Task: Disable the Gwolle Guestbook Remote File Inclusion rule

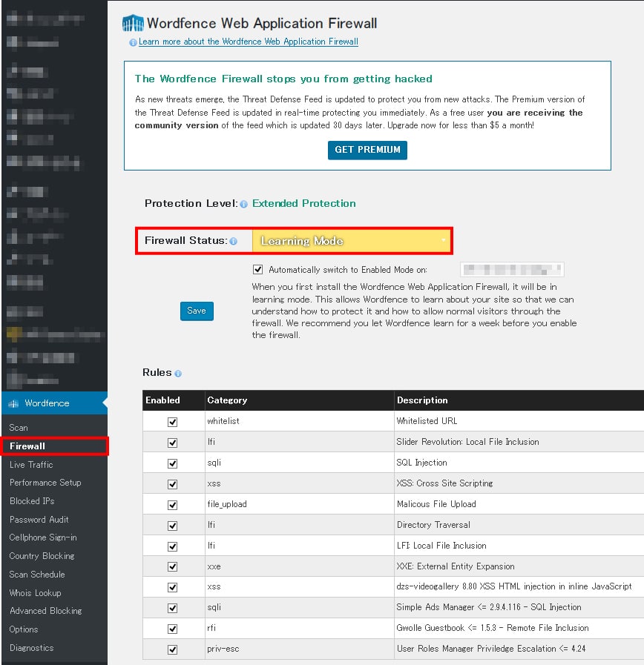Action: [x=172, y=629]
